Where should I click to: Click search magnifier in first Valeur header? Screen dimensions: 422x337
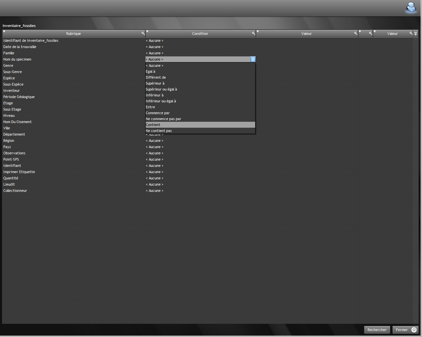[x=356, y=33]
